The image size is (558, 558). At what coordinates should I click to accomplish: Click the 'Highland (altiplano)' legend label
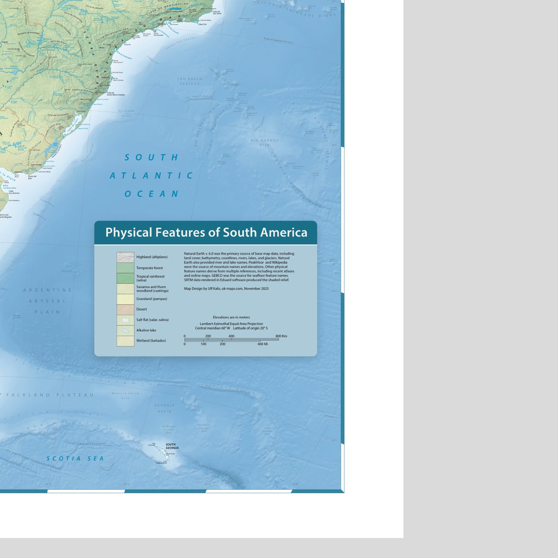152,257
